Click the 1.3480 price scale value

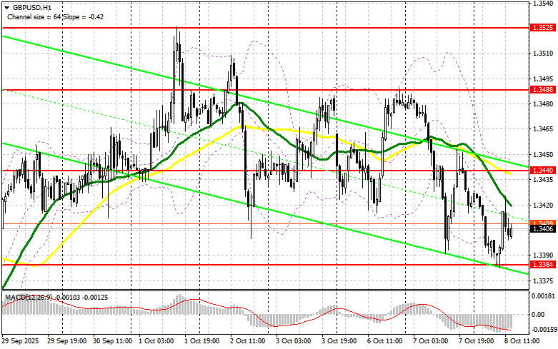coord(543,103)
